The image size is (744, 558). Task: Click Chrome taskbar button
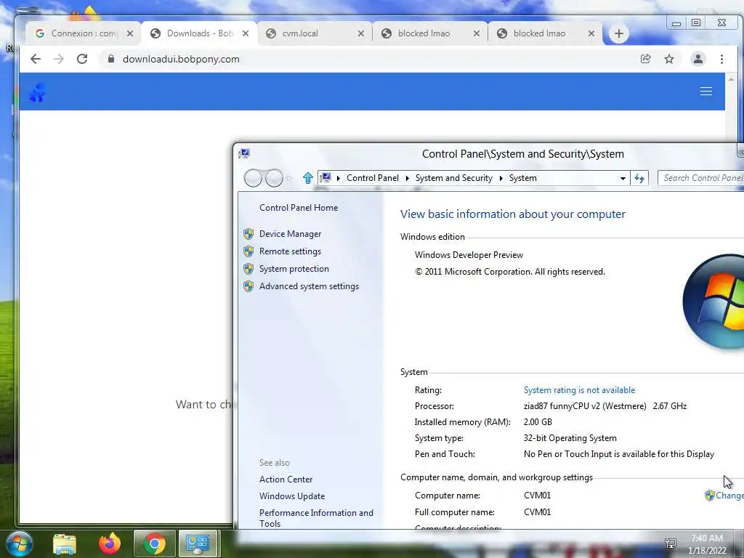[154, 543]
